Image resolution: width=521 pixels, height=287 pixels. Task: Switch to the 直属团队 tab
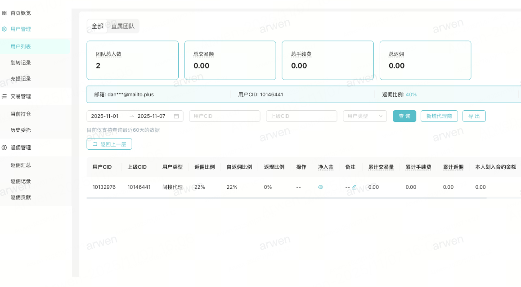pos(123,27)
